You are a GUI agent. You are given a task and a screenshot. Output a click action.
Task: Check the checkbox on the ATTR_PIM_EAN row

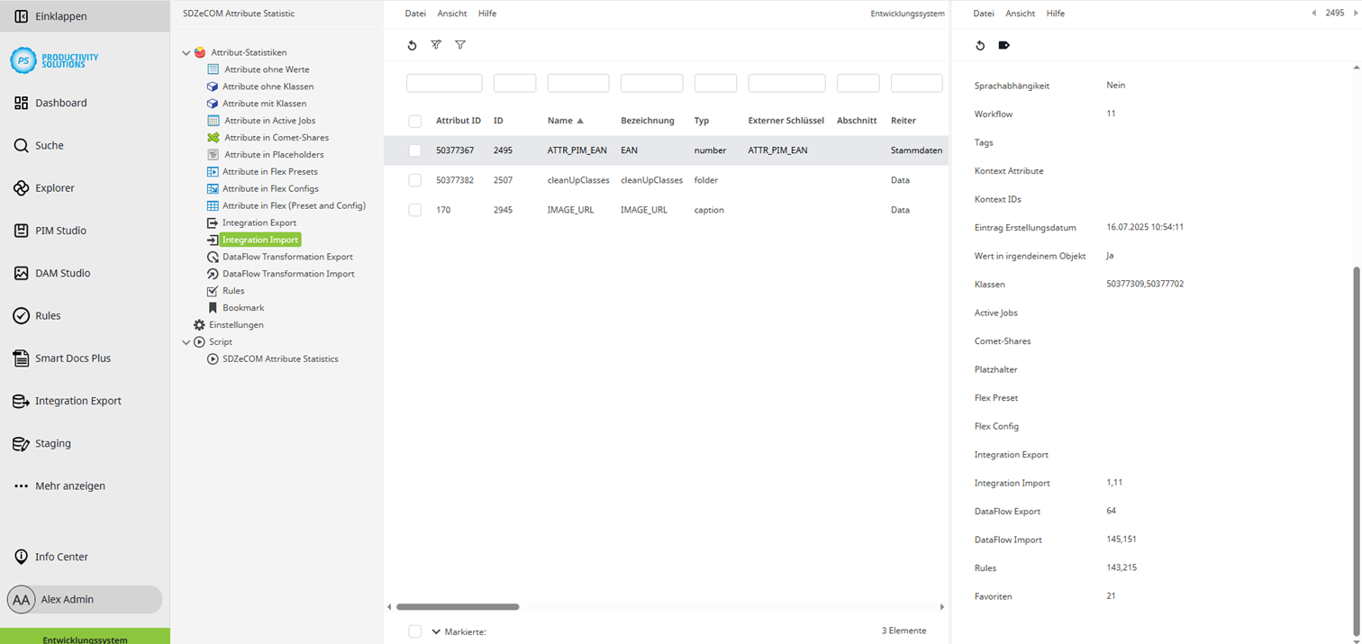[414, 150]
